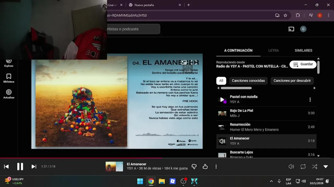The height and width of the screenshot is (187, 334).
Task: Dislike the song El Amanecer
Action: click(194, 166)
